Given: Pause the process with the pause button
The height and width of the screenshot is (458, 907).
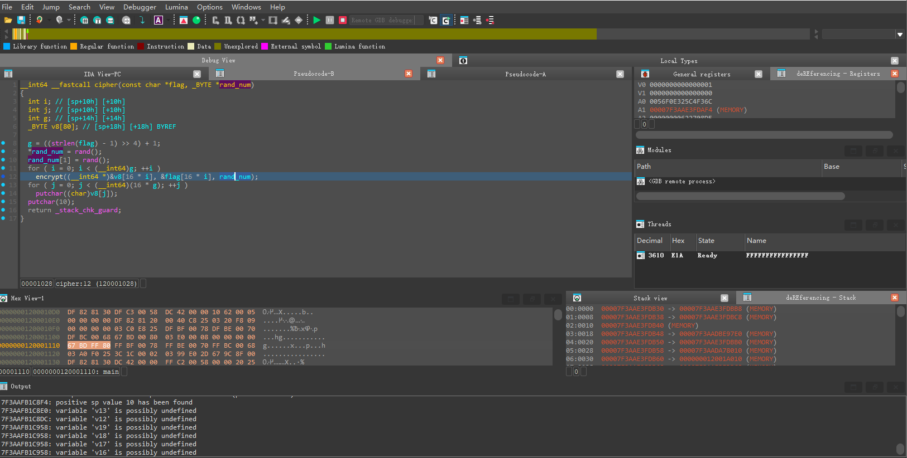Looking at the screenshot, I should click(x=330, y=20).
